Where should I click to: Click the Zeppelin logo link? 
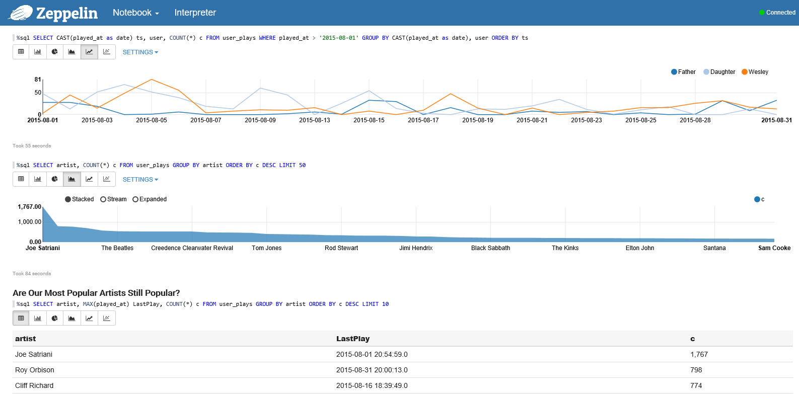pyautogui.click(x=53, y=13)
